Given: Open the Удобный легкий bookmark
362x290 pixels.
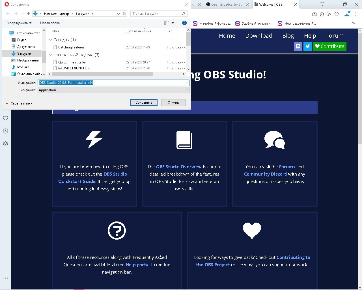Looking at the screenshot, I should coord(254,24).
